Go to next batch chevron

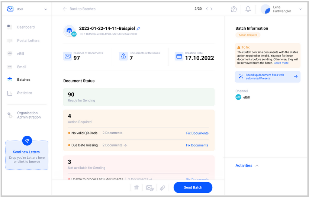click(x=211, y=9)
